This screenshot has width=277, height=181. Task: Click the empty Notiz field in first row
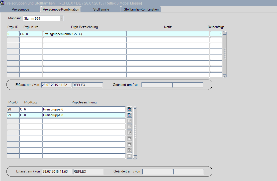point(168,34)
